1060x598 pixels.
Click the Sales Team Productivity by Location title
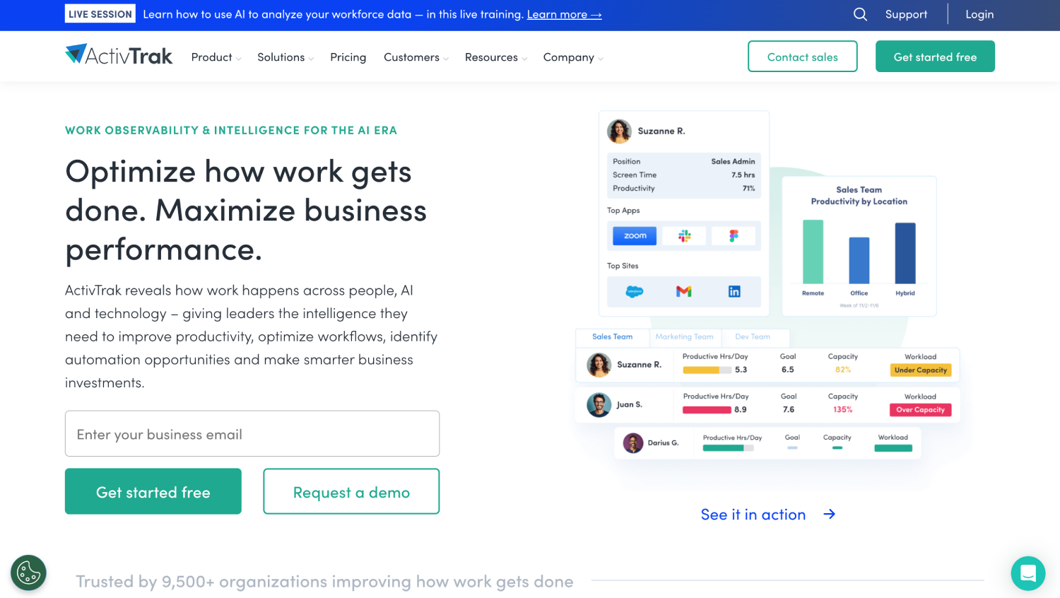point(859,196)
